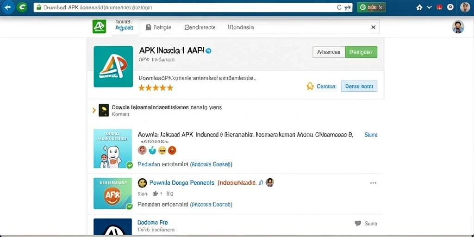The image size is (474, 237).
Task: Click the APK INostla I AAPI title
Action: (x=172, y=51)
